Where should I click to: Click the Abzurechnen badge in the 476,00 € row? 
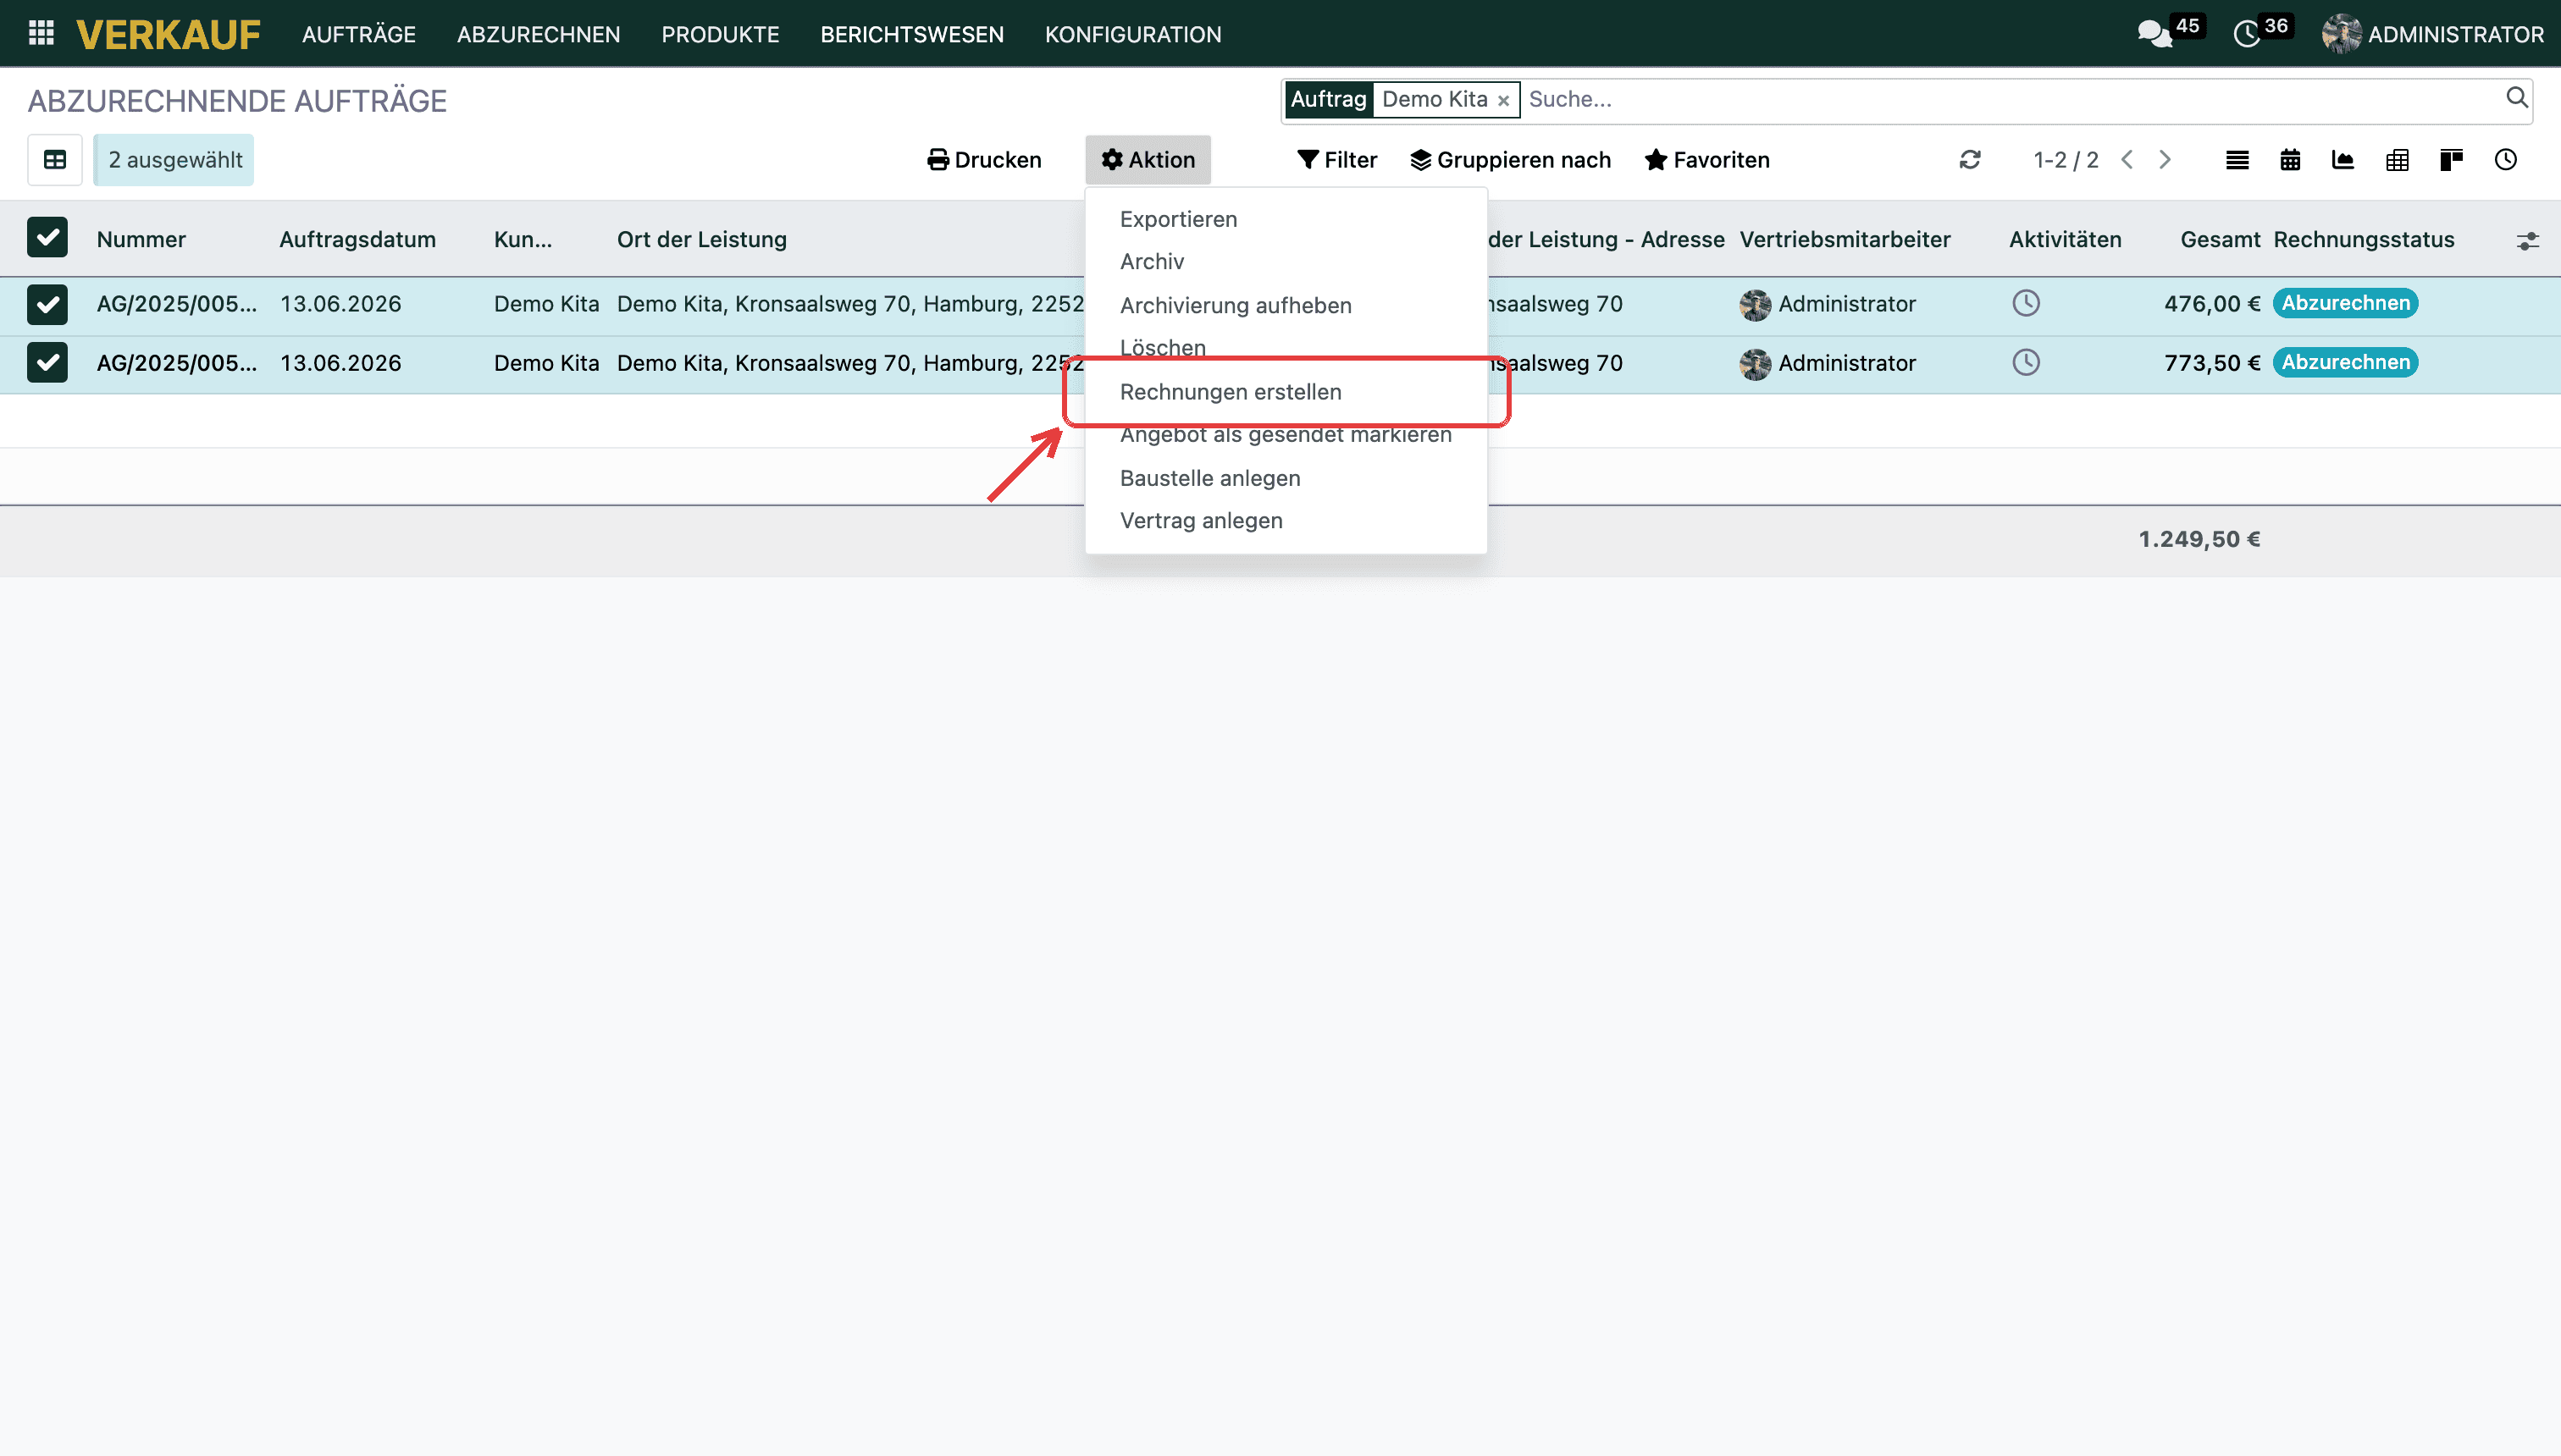[2346, 303]
